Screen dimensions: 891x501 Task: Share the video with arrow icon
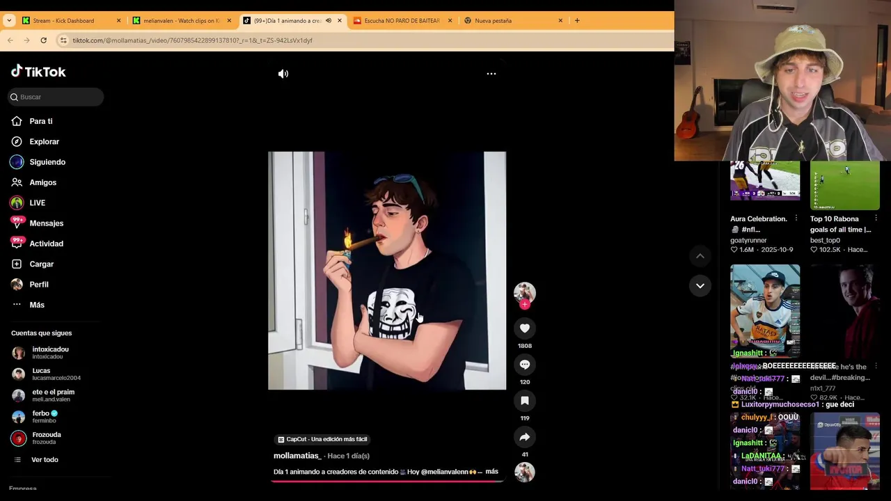525,437
